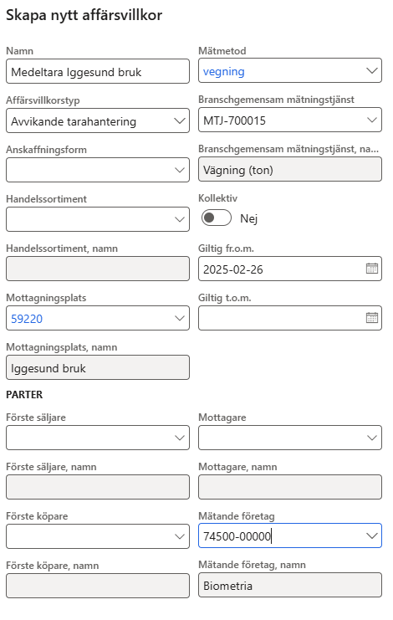Toggle the Kollektiv switch
Image resolution: width=393 pixels, height=620 pixels.
pyautogui.click(x=216, y=218)
